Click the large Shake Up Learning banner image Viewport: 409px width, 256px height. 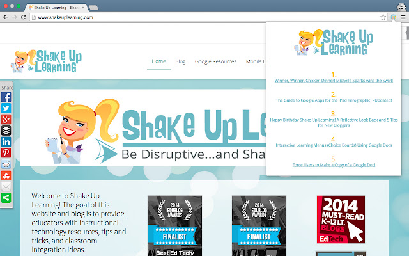(143, 128)
